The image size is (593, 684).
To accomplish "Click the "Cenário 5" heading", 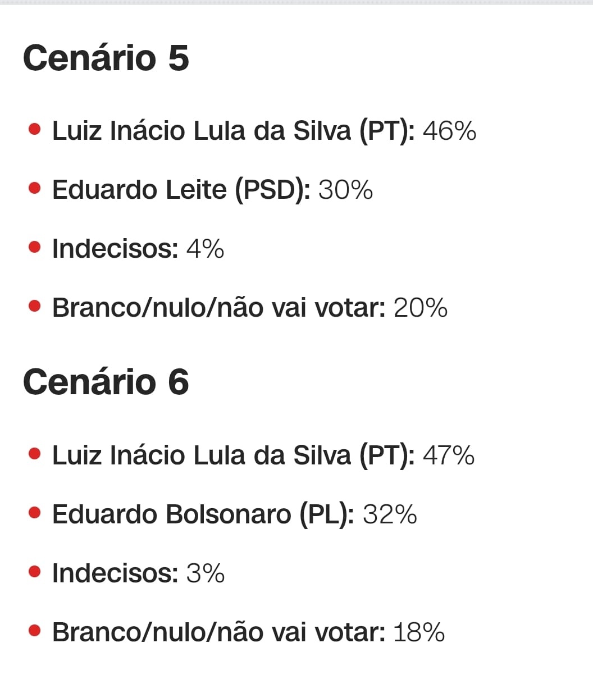I will coord(106,58).
